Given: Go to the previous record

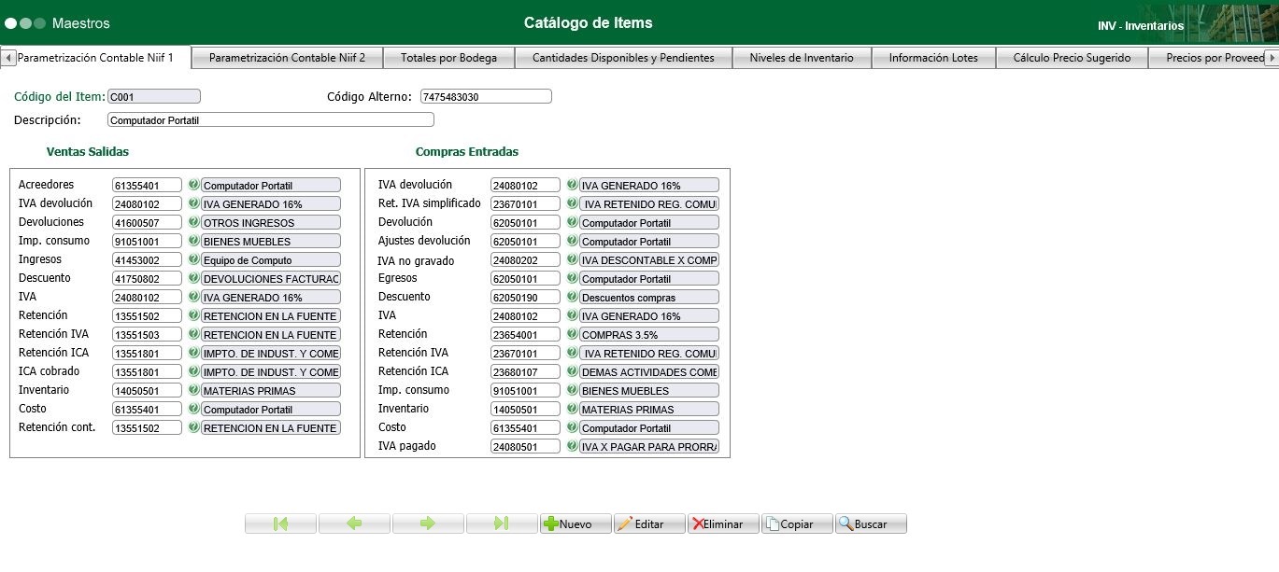Looking at the screenshot, I should pyautogui.click(x=354, y=523).
